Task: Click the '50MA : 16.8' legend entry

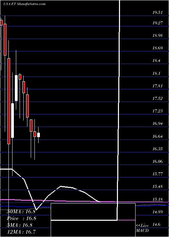Action: (21, 212)
